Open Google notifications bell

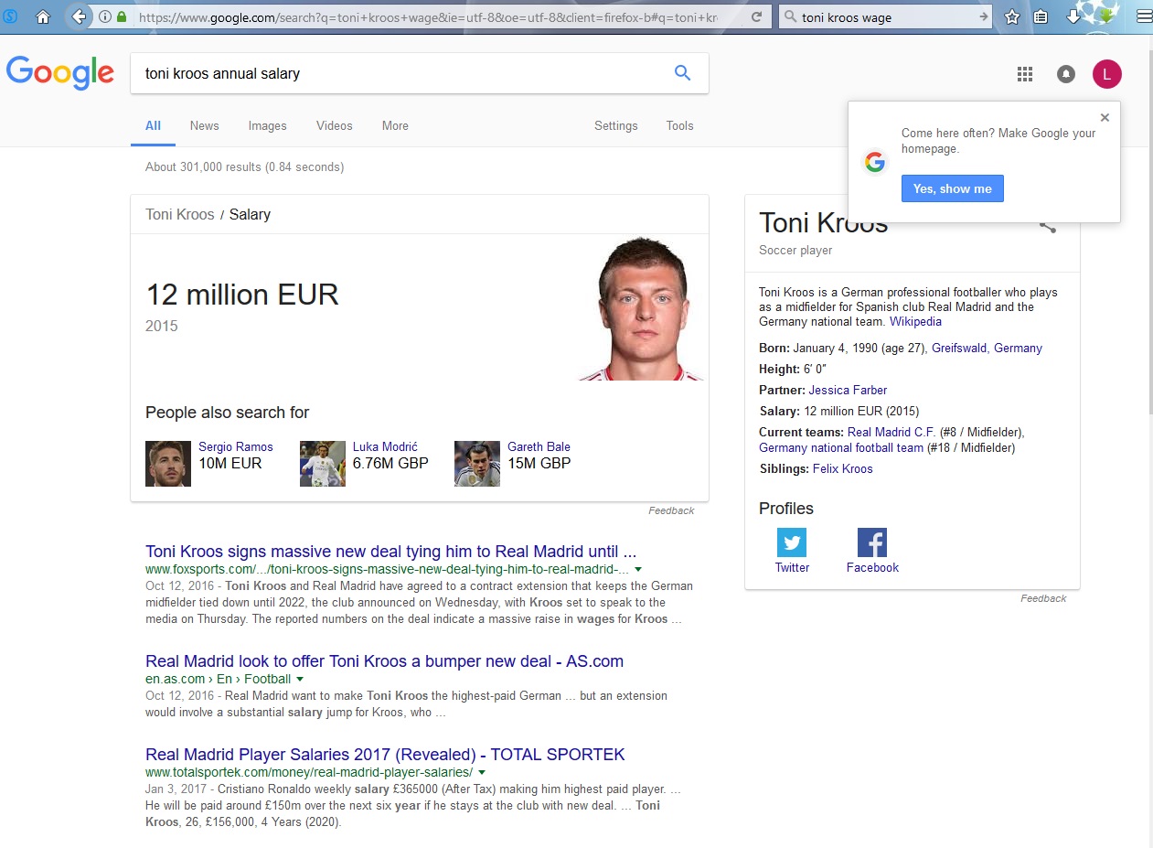point(1066,74)
